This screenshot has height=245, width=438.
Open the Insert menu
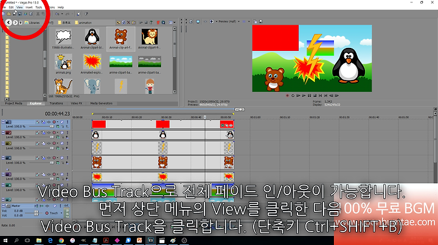point(29,7)
